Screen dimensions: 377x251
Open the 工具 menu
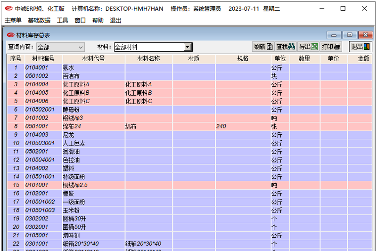point(63,20)
